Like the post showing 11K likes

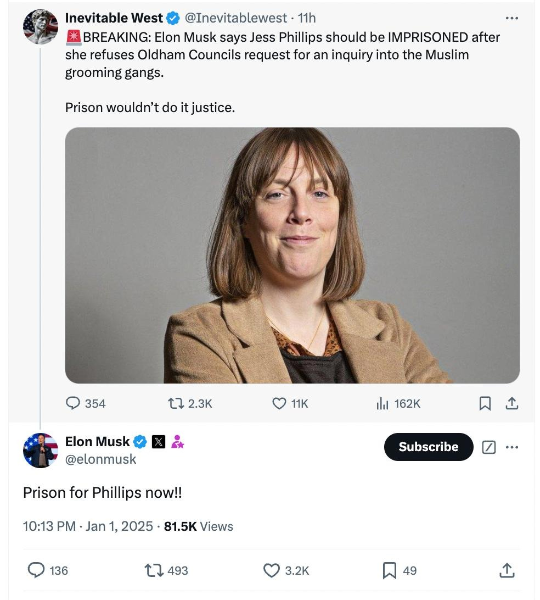point(279,404)
